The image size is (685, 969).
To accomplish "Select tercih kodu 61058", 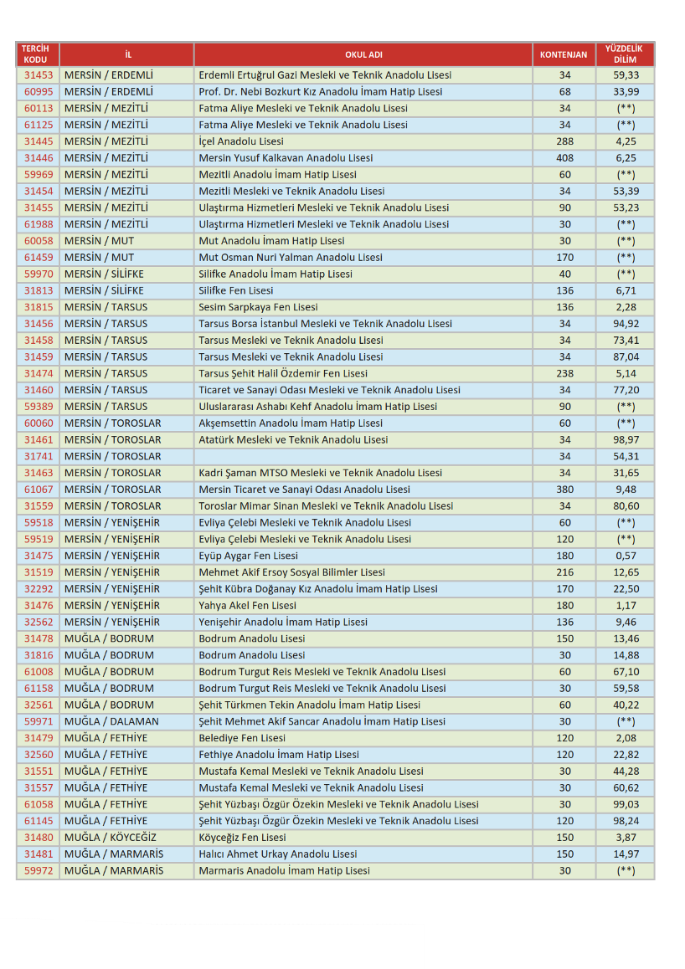I will point(39,805).
